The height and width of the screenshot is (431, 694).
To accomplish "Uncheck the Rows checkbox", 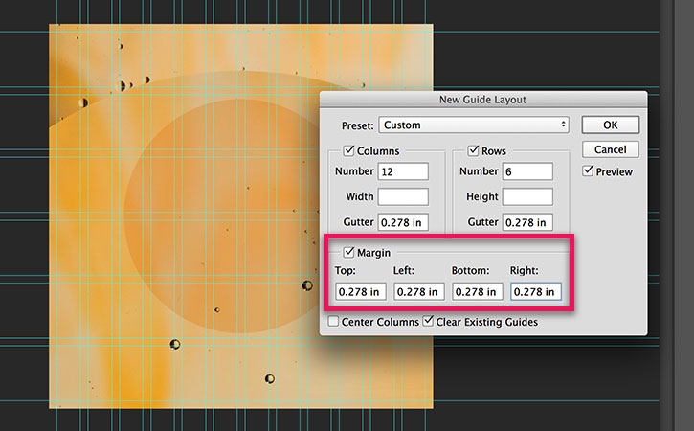I will (474, 150).
